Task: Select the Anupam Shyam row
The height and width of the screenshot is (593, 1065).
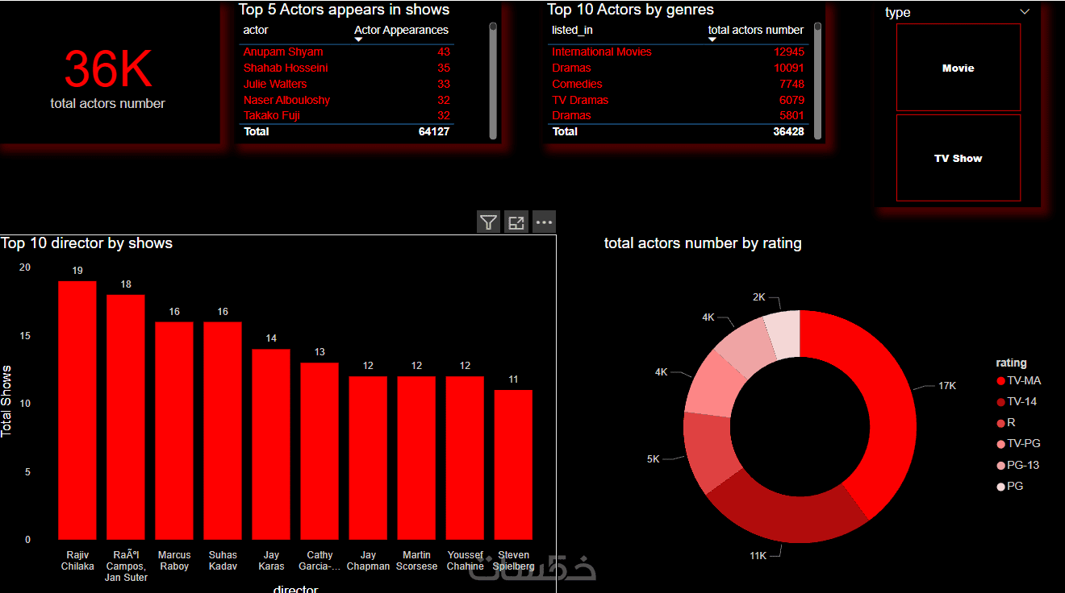Action: click(x=347, y=52)
